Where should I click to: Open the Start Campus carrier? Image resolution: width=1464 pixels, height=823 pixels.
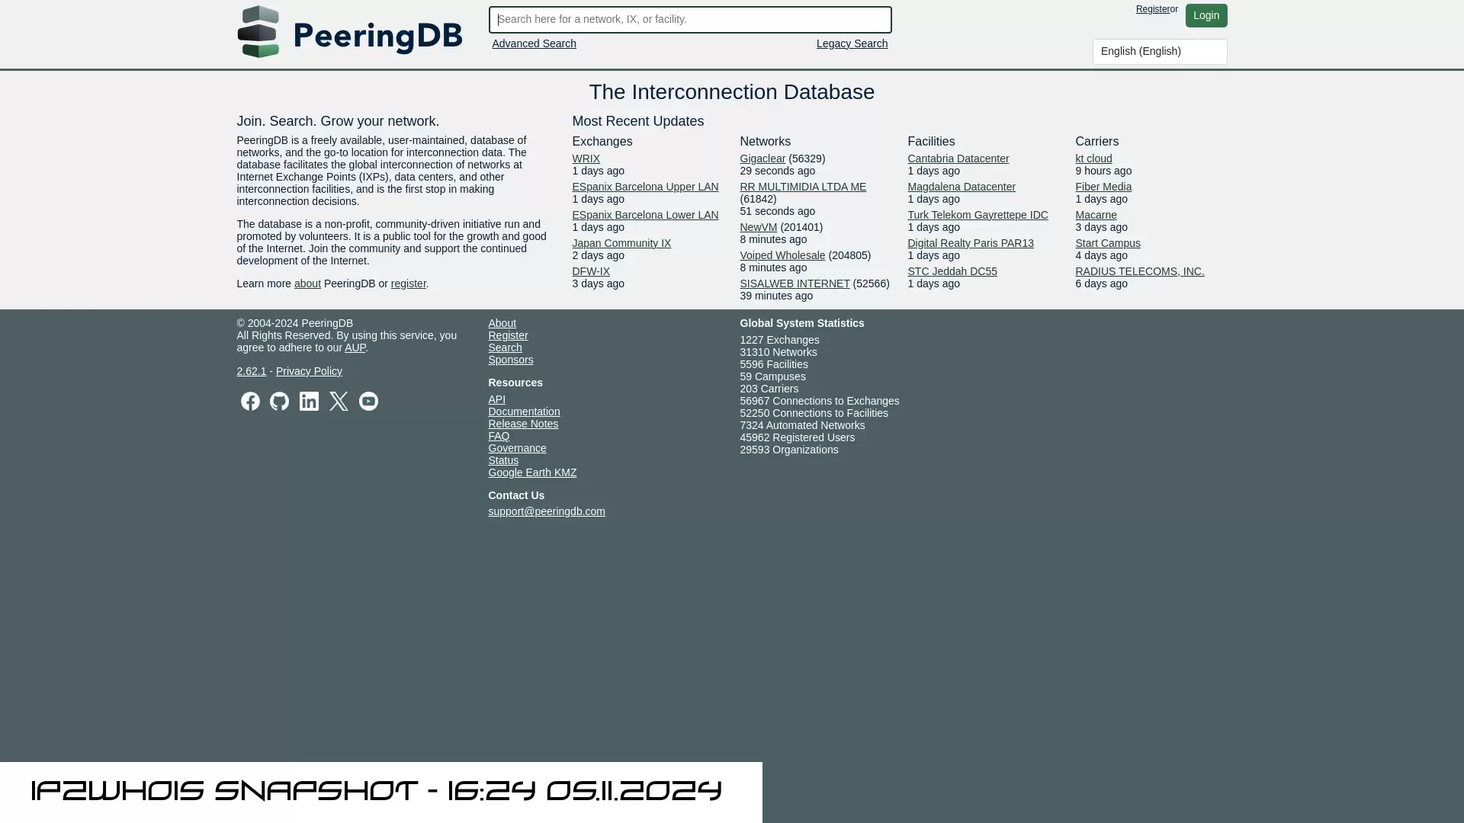pyautogui.click(x=1108, y=243)
